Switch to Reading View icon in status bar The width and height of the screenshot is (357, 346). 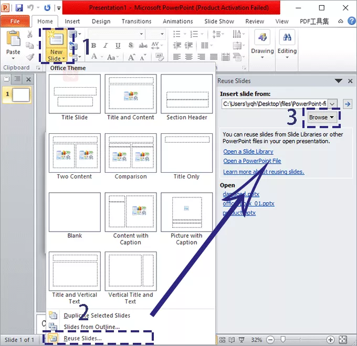(x=232, y=340)
